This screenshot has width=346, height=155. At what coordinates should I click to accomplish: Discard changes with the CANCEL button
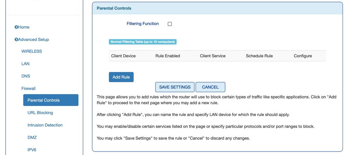tap(210, 87)
